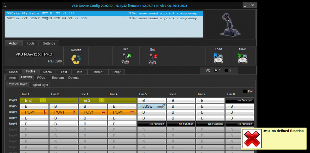The height and width of the screenshot is (153, 310).
Task: Click the Reg#5 Line 7 No Function cell
Action: [x=210, y=124]
